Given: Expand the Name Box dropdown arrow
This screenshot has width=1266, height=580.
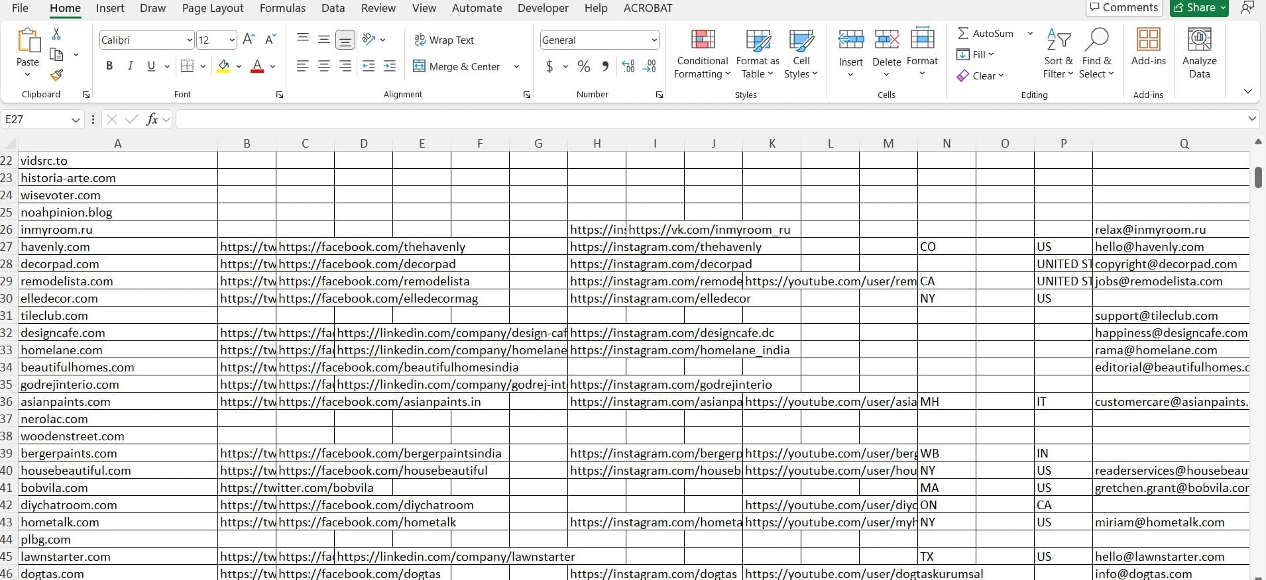Looking at the screenshot, I should (x=76, y=119).
